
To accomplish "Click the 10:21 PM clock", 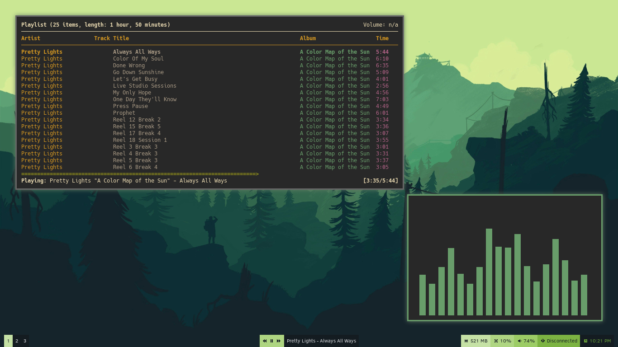I will pos(600,341).
